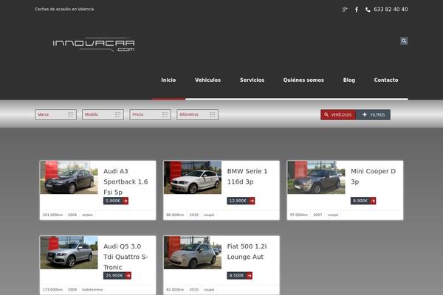This screenshot has height=295, width=443.
Task: Click the Filtros button
Action: [x=373, y=114]
